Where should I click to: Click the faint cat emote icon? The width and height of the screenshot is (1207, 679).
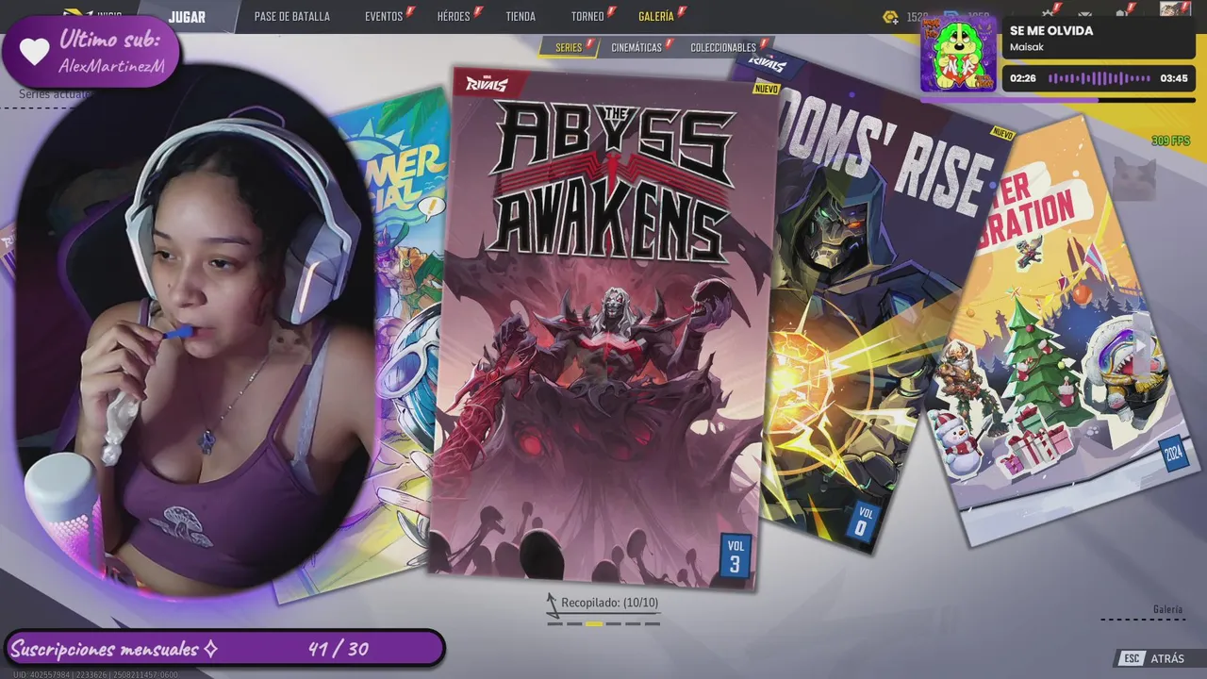1134,178
